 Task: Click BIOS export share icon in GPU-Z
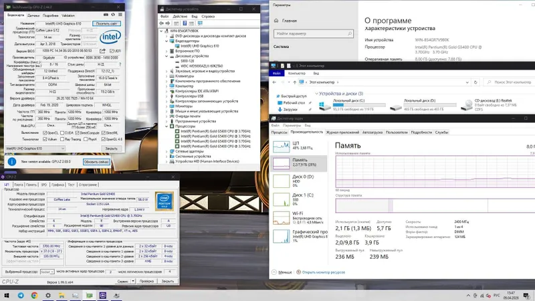click(102, 51)
